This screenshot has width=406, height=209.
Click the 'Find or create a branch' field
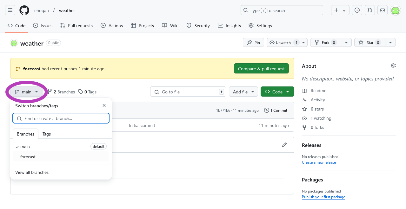61,118
